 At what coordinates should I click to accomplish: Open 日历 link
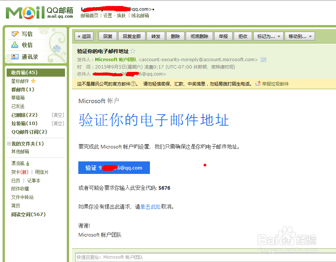16,181
